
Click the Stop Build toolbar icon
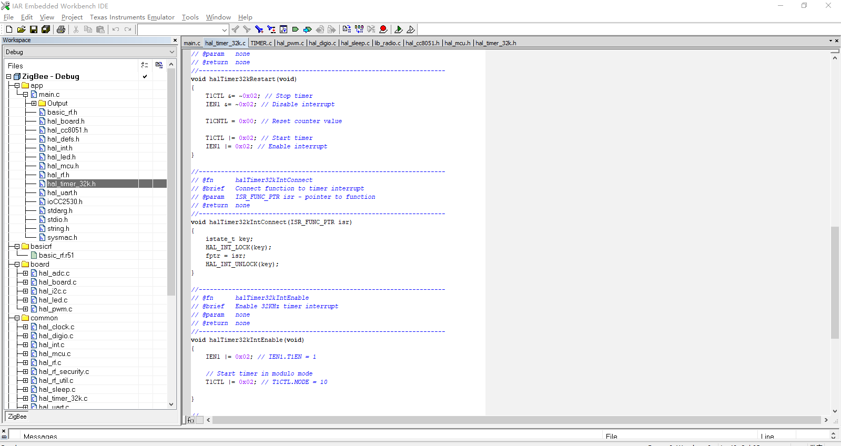[x=371, y=29]
